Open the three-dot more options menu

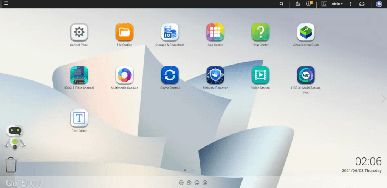(351, 4)
